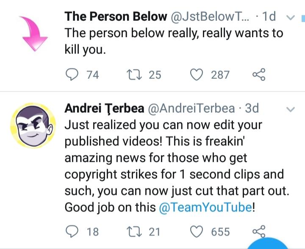
Task: Open options chevron on Andrei Țerbea tweet
Action: tap(291, 109)
